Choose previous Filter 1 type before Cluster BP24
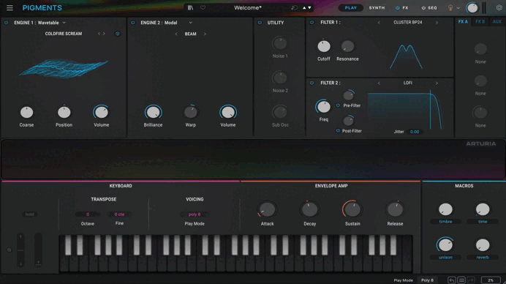The height and width of the screenshot is (284, 506). point(379,22)
